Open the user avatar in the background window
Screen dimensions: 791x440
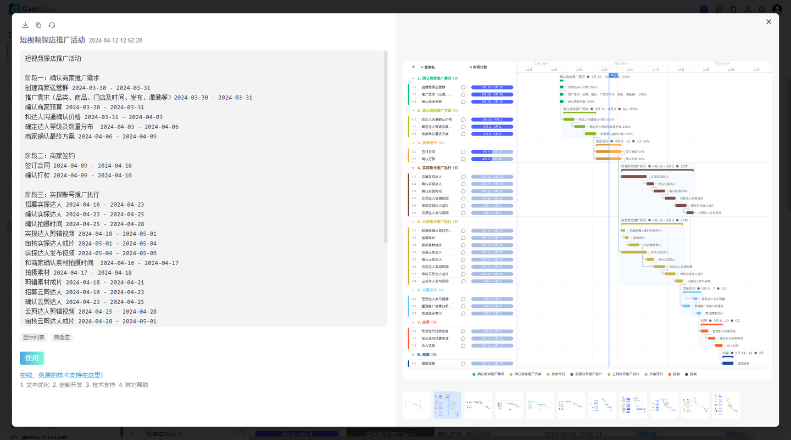[777, 9]
